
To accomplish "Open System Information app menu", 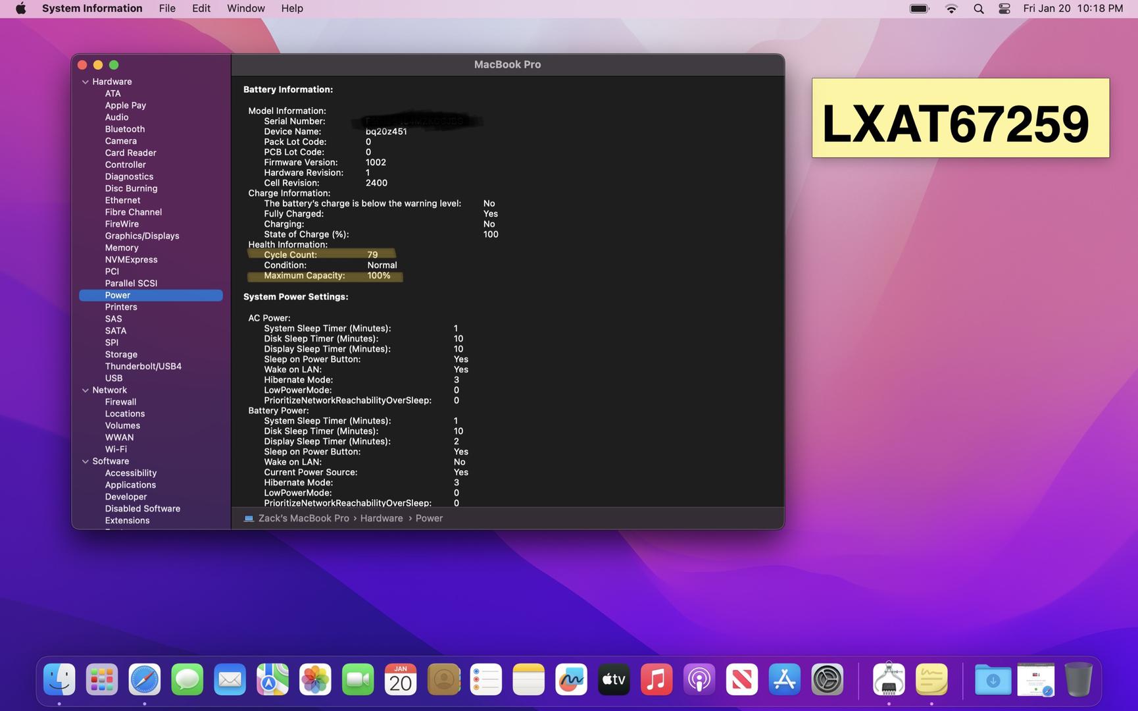I will tap(92, 9).
